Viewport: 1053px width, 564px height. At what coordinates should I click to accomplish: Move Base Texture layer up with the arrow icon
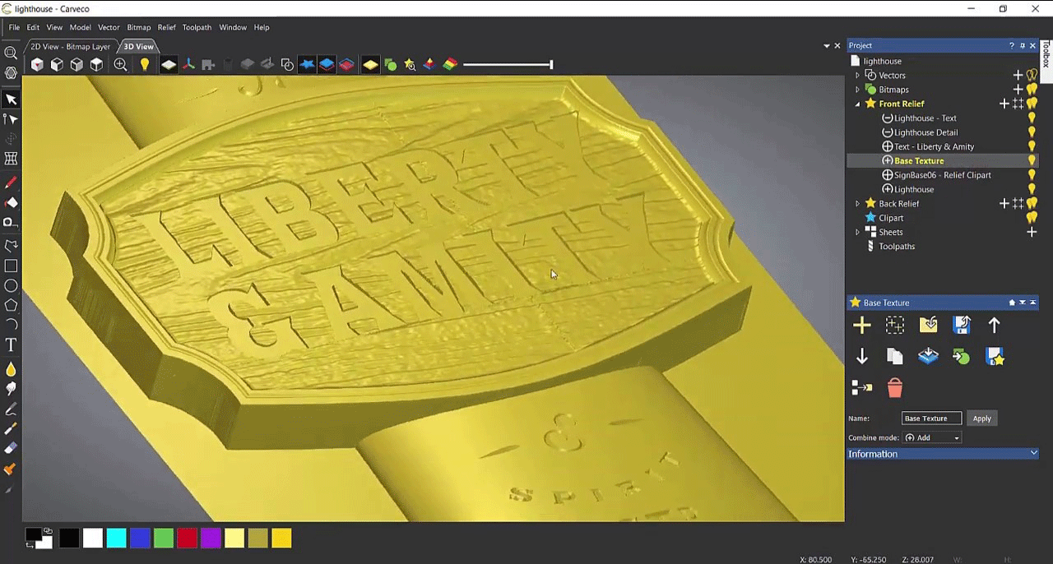[994, 326]
